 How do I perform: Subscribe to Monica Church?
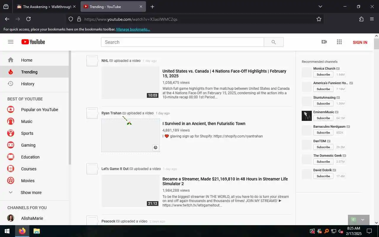(323, 74)
